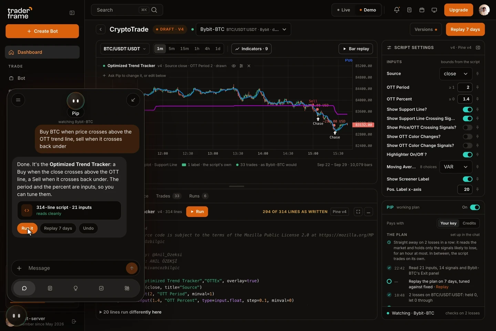Switch to the Trades 33 tab
This screenshot has width=496, height=331.
tap(168, 196)
